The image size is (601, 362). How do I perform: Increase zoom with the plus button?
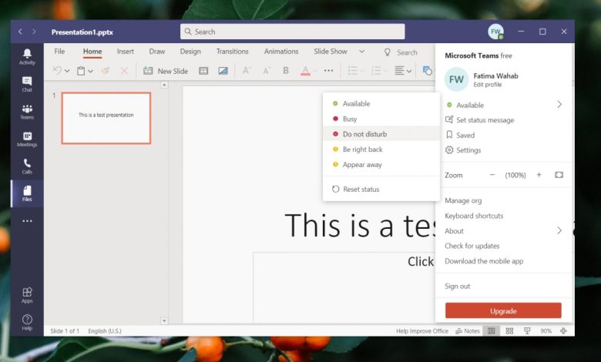point(539,175)
